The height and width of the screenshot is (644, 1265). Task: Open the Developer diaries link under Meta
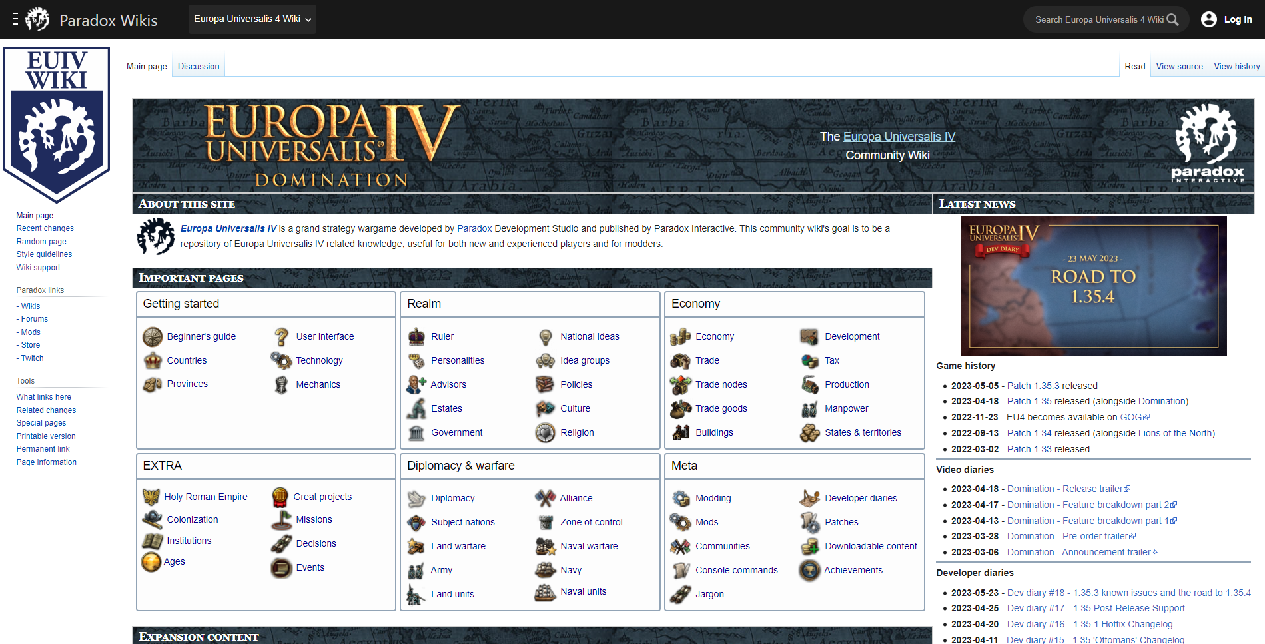[861, 498]
